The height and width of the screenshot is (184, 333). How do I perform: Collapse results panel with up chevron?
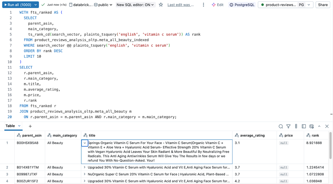pyautogui.click(x=319, y=126)
